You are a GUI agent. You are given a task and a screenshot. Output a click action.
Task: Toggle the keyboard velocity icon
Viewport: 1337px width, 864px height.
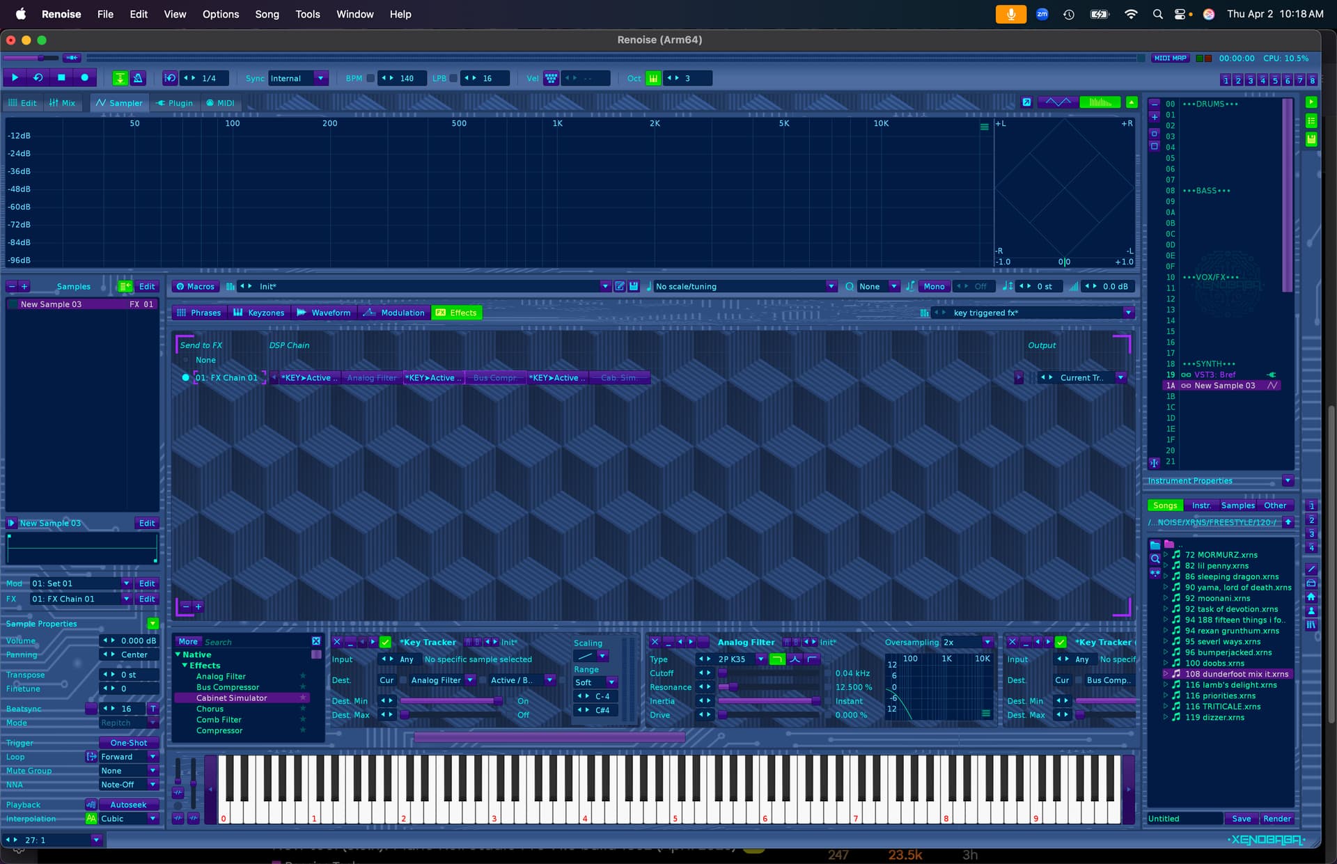coord(551,78)
